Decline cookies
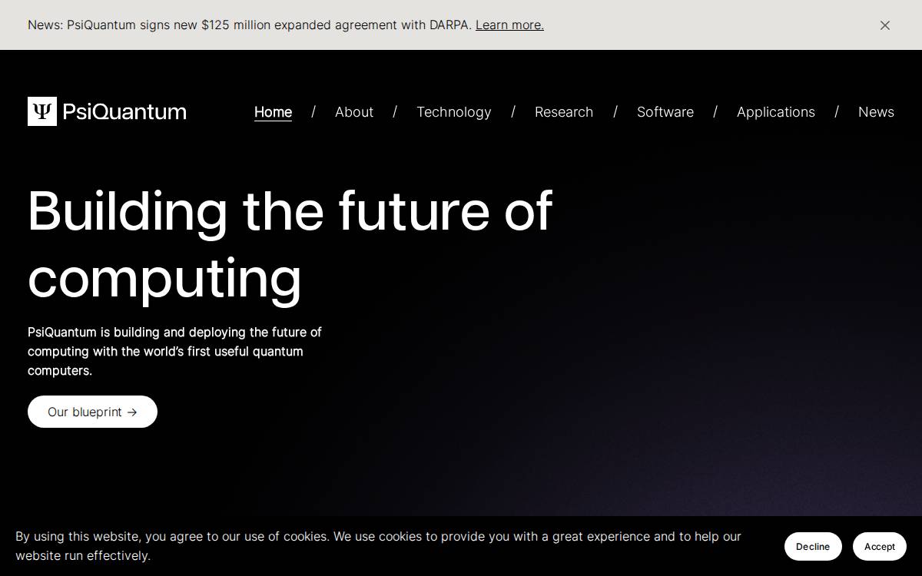The height and width of the screenshot is (576, 922). click(x=813, y=546)
